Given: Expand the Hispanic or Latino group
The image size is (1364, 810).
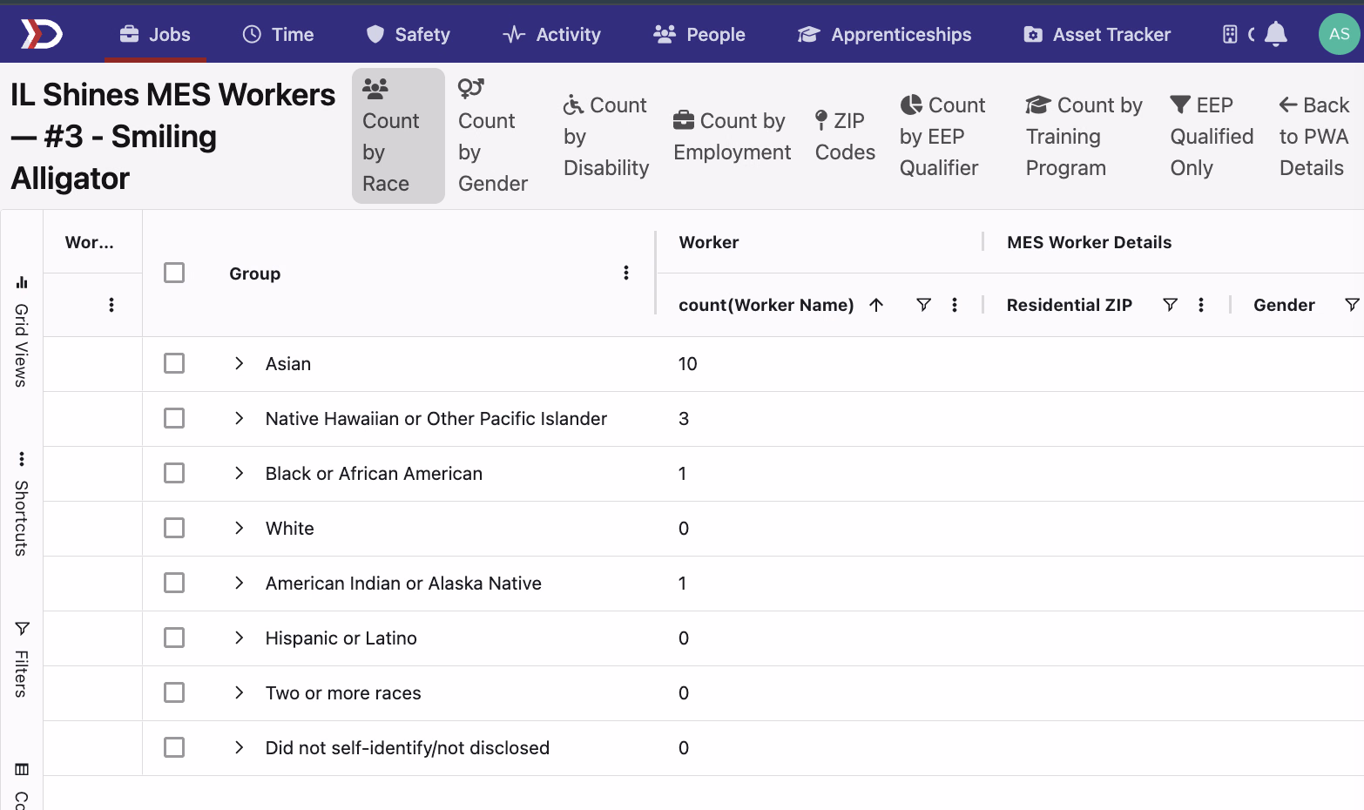Looking at the screenshot, I should click(239, 638).
